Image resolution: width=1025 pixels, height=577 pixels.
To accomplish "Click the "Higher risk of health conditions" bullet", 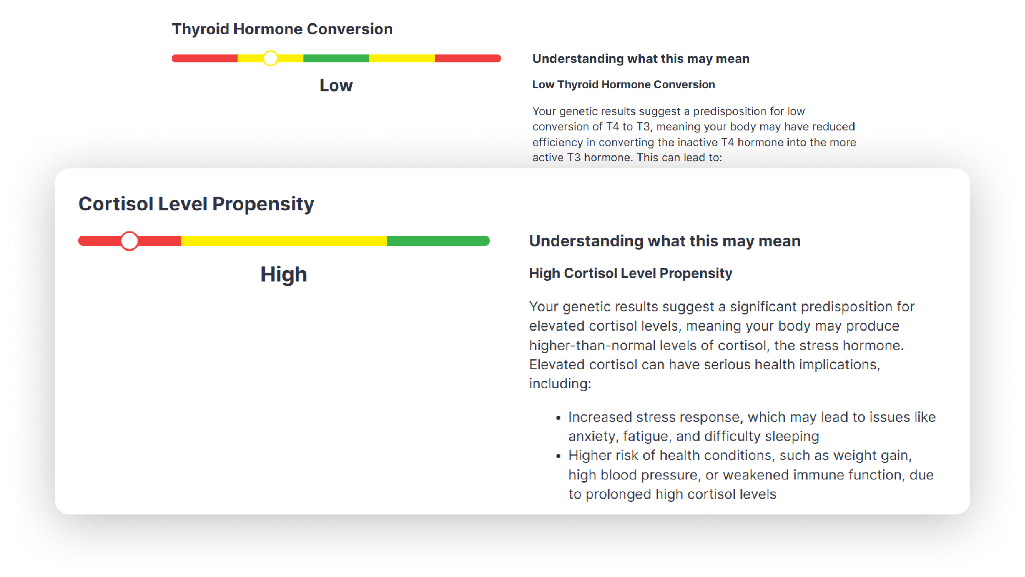I will [x=751, y=475].
